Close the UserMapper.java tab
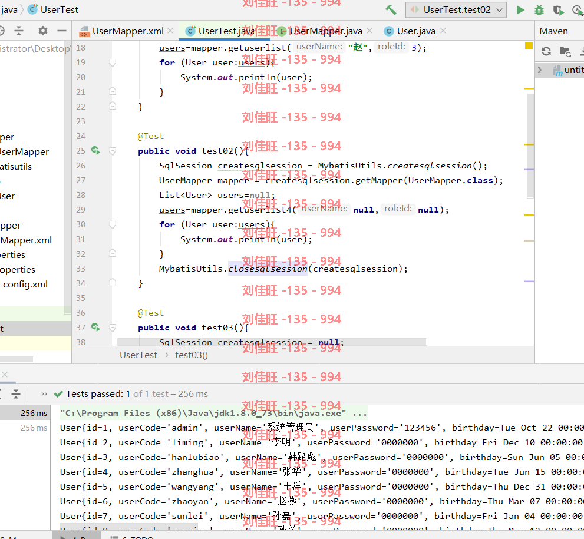The image size is (584, 539). tap(369, 31)
